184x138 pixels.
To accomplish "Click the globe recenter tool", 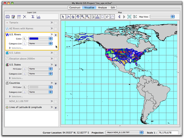I will 92,17.
